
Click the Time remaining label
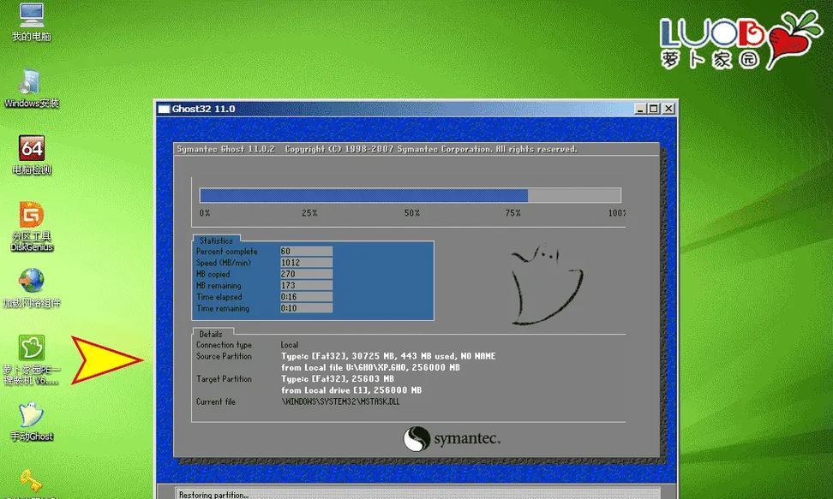223,308
